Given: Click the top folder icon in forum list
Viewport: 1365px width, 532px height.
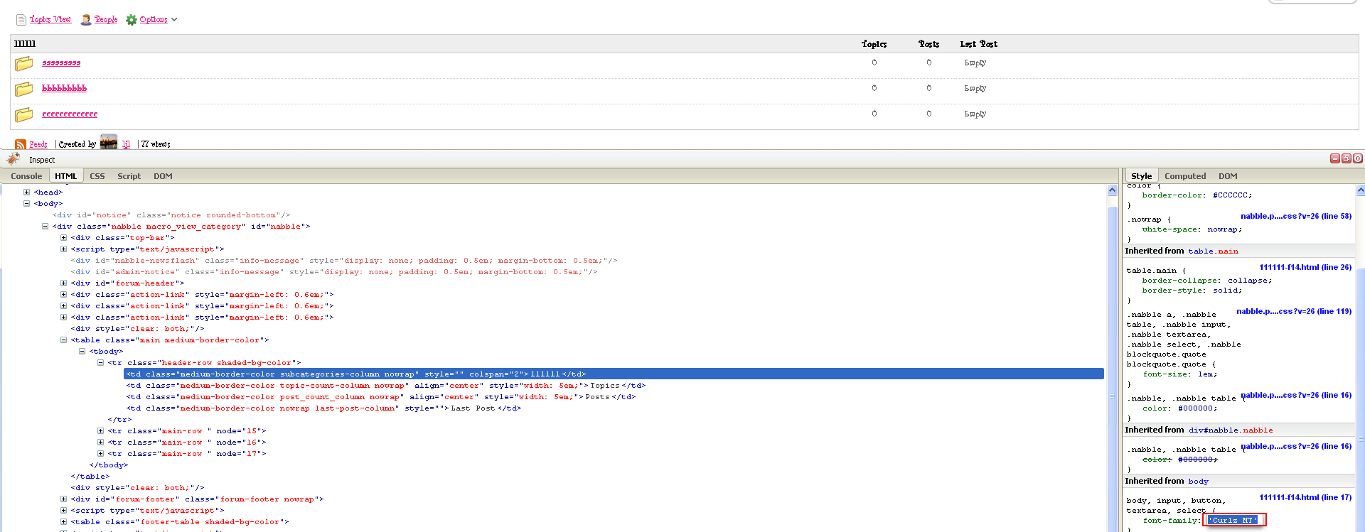Looking at the screenshot, I should (24, 63).
